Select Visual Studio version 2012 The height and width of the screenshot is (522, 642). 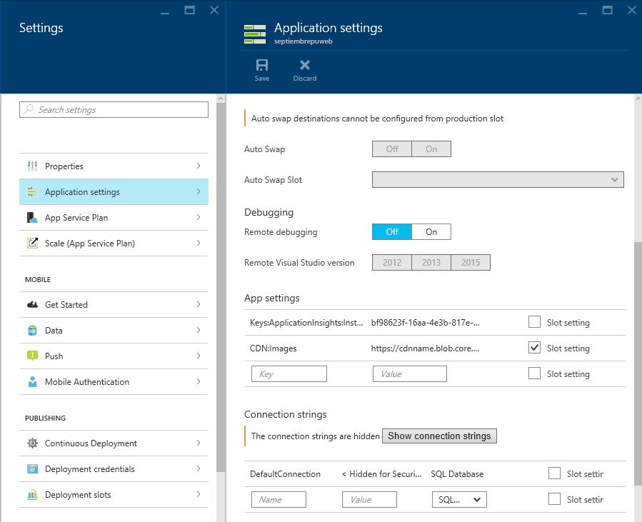pyautogui.click(x=392, y=263)
